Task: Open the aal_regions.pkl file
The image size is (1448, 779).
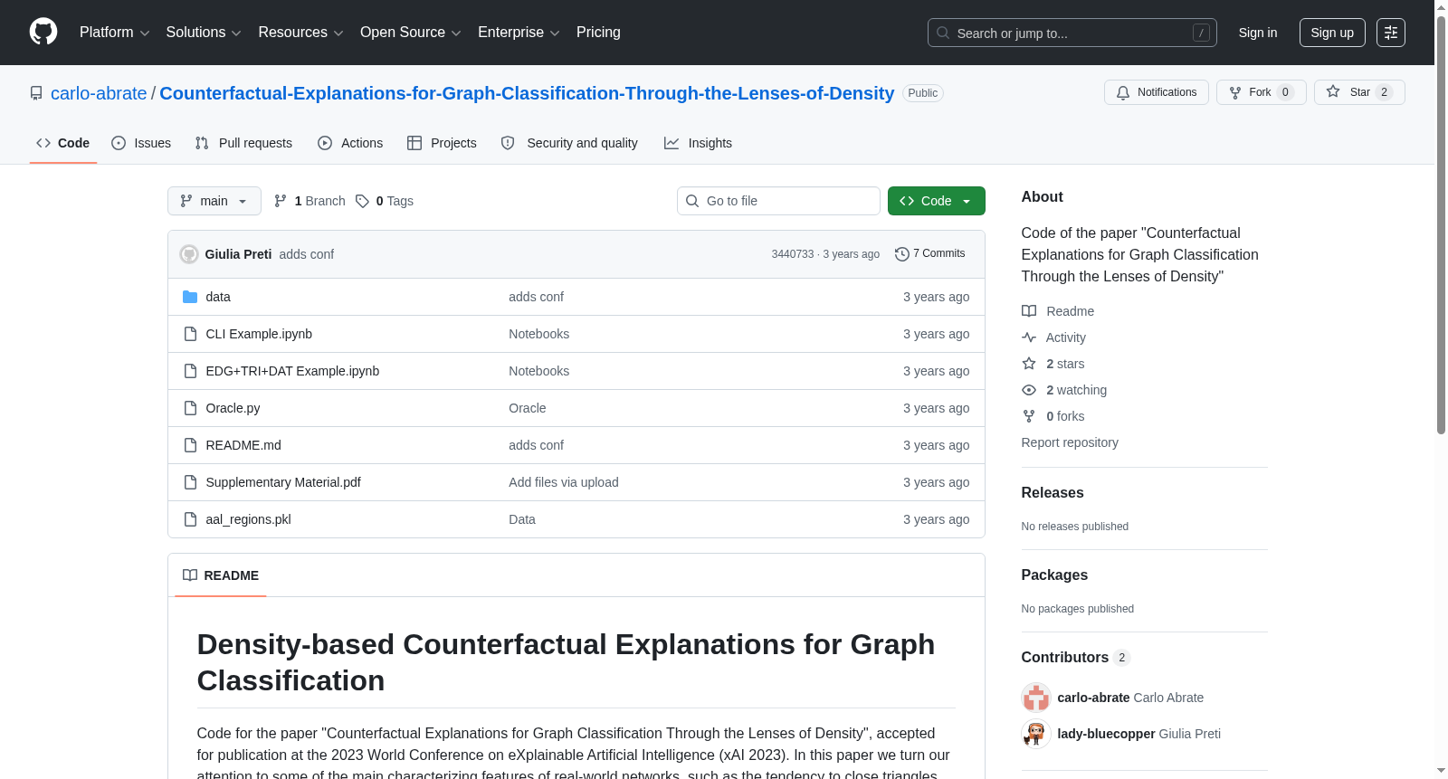Action: pos(248,519)
